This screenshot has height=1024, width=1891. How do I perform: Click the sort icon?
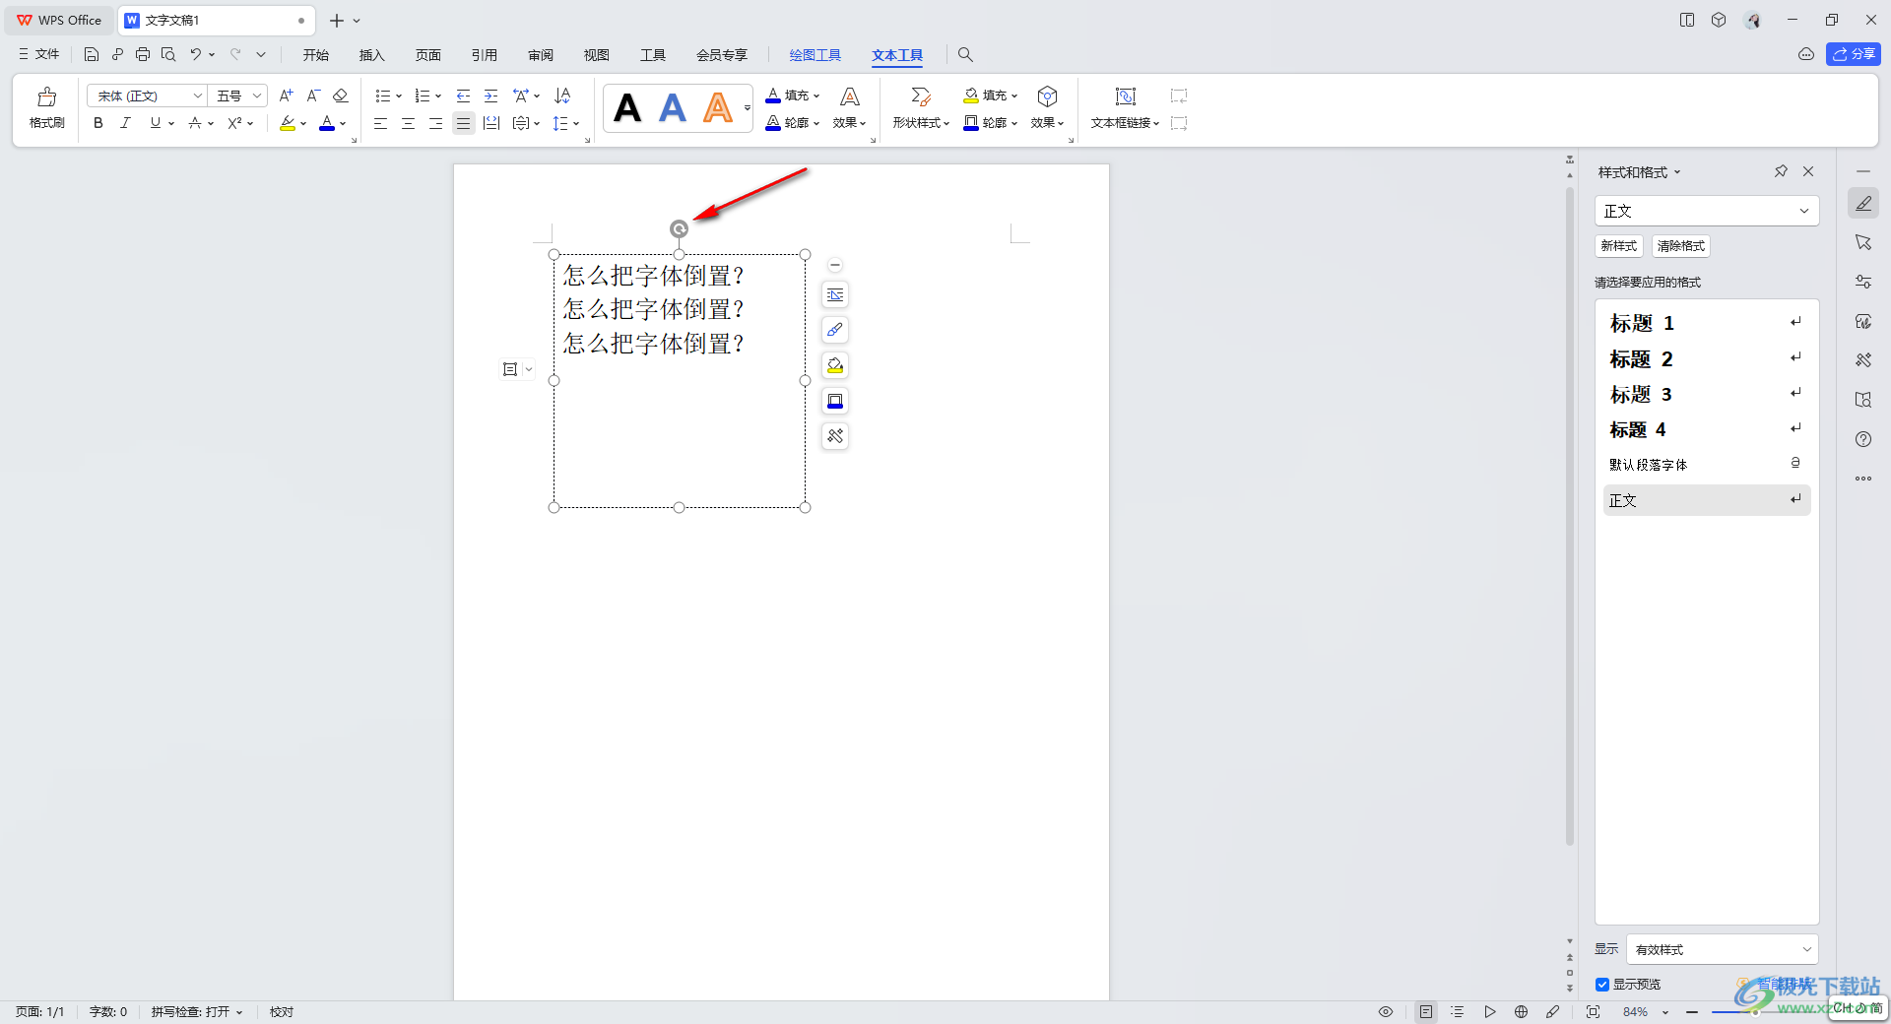coord(562,96)
